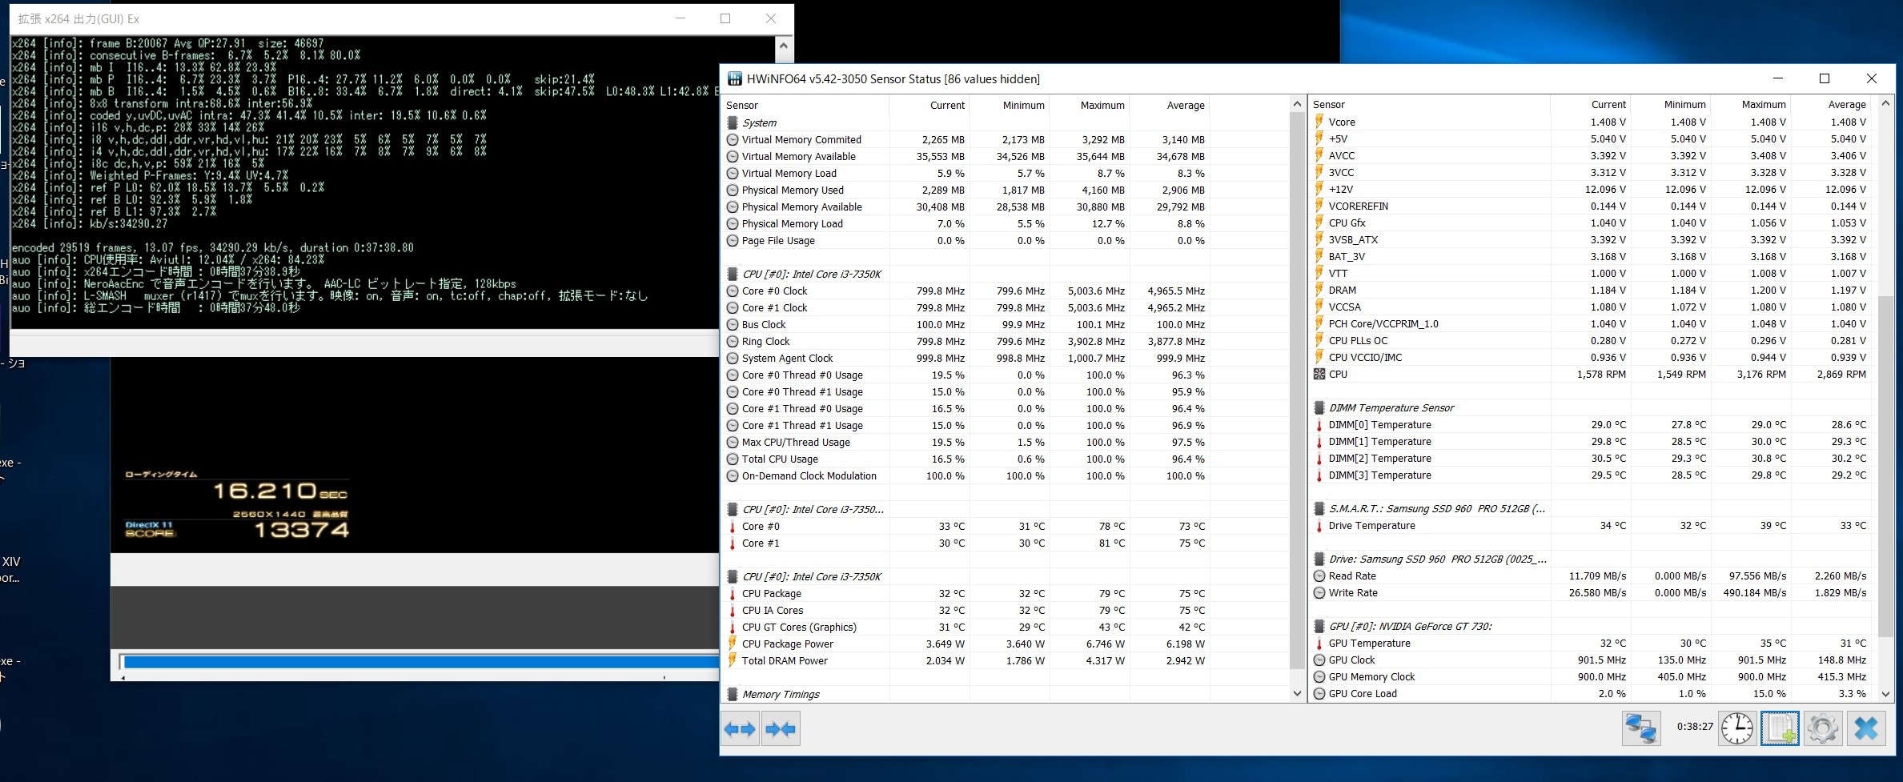Click the logging start sheet icon

[1780, 728]
